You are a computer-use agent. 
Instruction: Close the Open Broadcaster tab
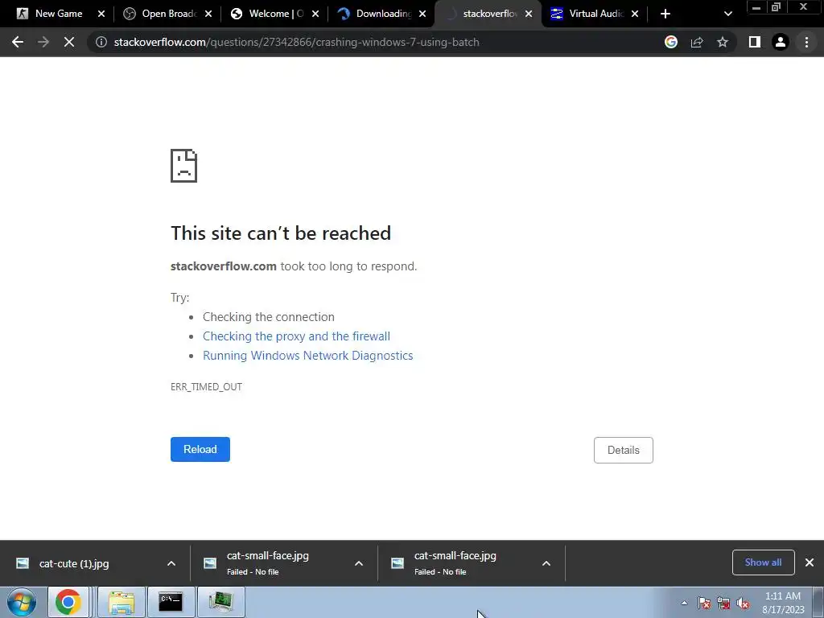[208, 14]
